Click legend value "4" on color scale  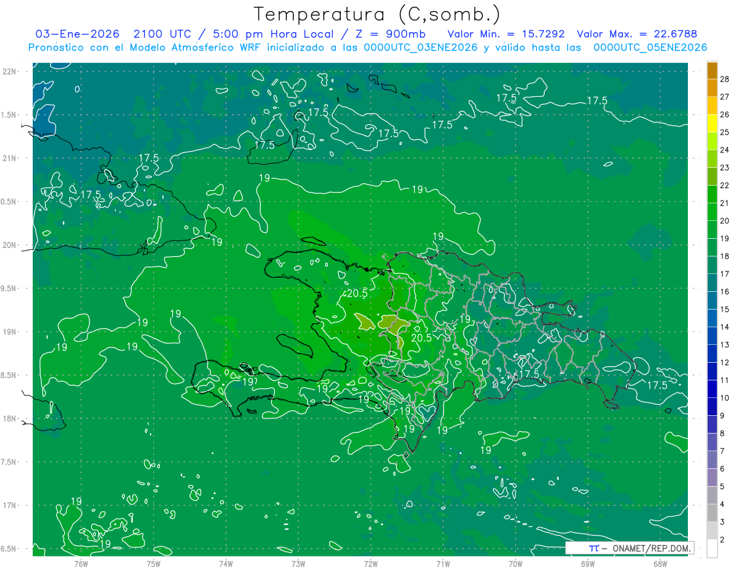coord(722,504)
